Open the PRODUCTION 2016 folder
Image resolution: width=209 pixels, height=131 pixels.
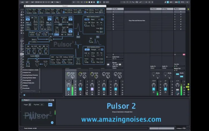pos(28,83)
